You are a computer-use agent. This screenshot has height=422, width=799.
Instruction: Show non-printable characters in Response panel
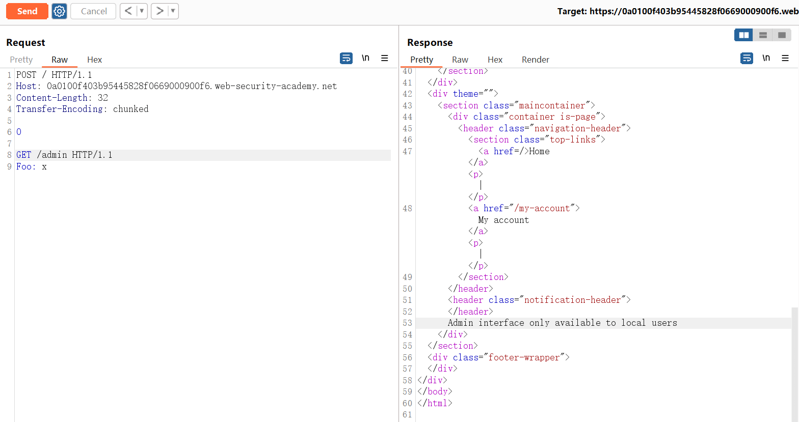(766, 59)
